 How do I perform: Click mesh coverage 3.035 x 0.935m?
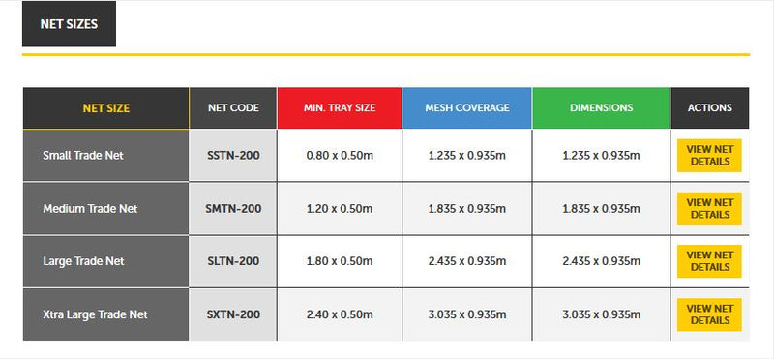pyautogui.click(x=467, y=314)
